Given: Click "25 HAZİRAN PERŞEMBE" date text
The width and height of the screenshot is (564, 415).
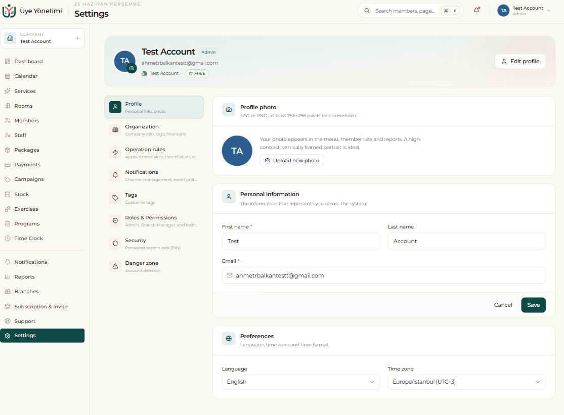Looking at the screenshot, I should coord(107,5).
